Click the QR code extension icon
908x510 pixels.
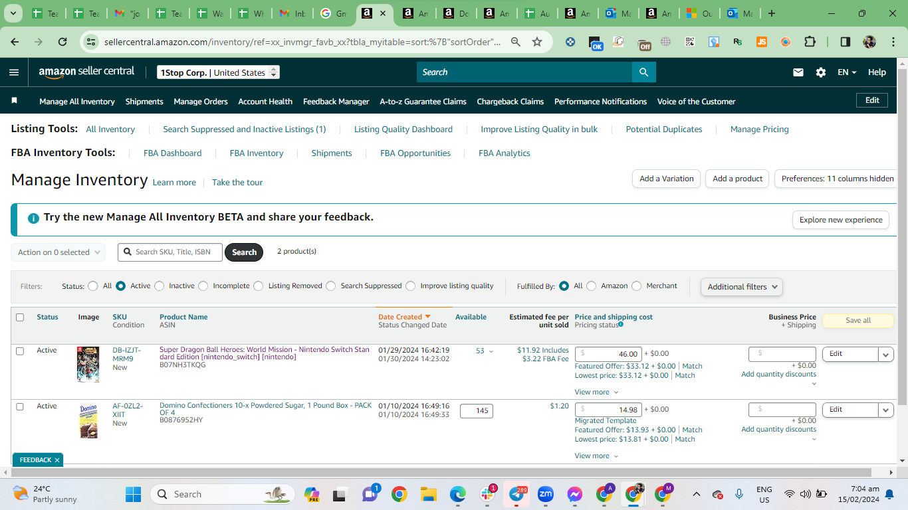coord(690,42)
